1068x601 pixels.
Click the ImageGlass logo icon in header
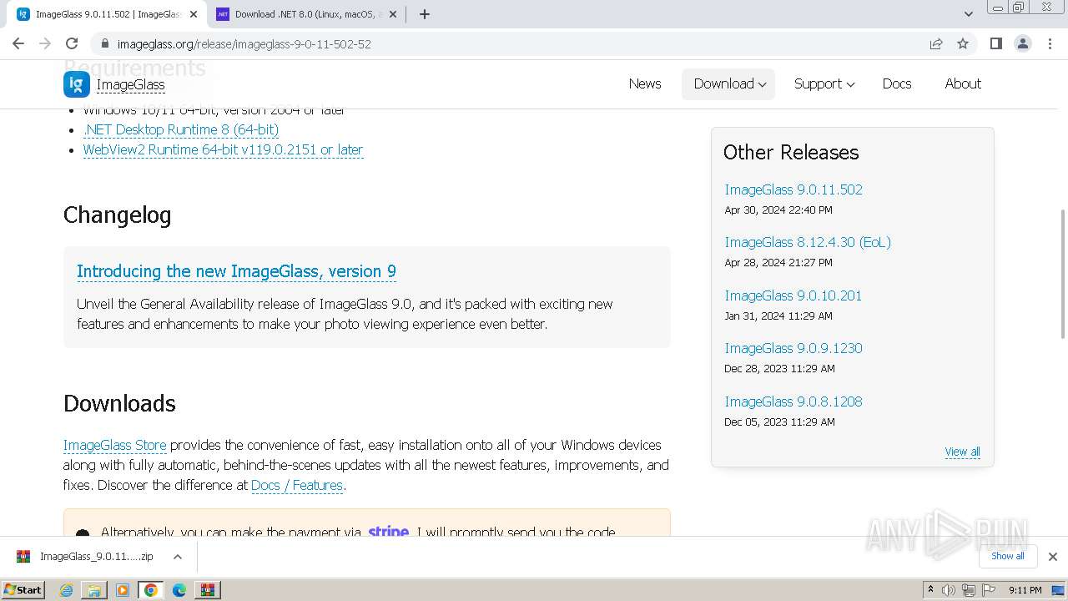point(77,84)
